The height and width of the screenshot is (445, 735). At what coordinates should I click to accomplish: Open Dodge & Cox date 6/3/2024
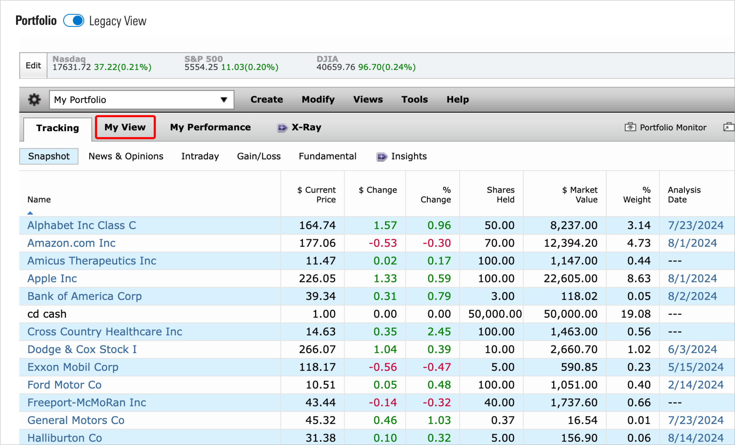(x=692, y=349)
